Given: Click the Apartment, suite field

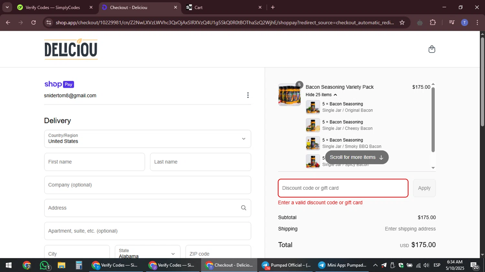Looking at the screenshot, I should click(x=147, y=231).
